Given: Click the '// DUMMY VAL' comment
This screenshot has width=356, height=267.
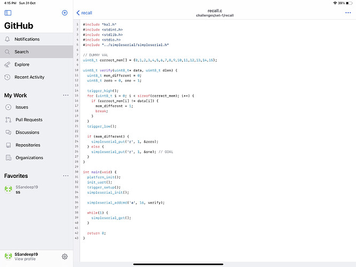Looking at the screenshot, I should [96, 55].
